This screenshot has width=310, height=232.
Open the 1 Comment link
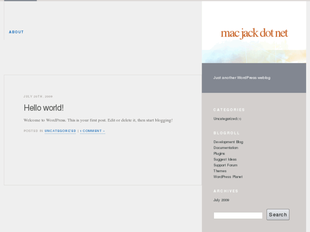click(x=93, y=131)
